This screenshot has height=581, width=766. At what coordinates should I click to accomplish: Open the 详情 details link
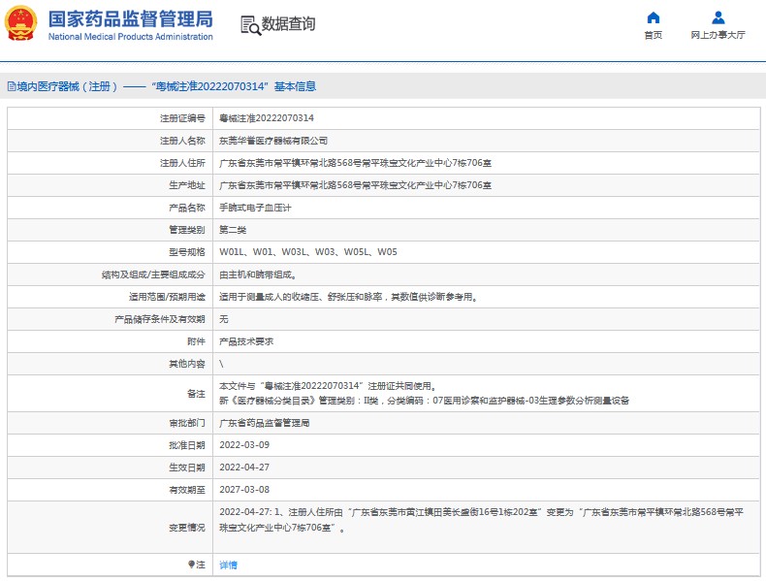pos(228,565)
